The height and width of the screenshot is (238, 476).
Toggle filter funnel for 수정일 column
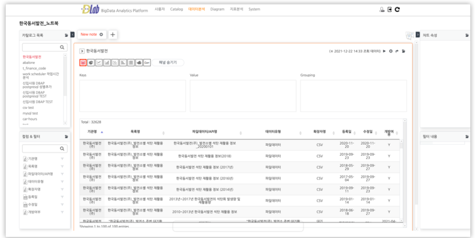(62, 204)
